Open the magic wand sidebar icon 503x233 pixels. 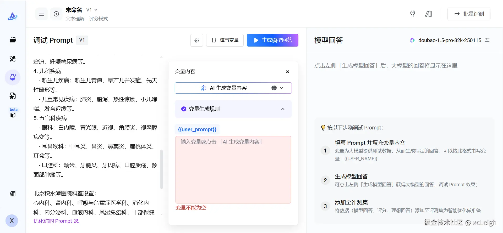click(13, 59)
